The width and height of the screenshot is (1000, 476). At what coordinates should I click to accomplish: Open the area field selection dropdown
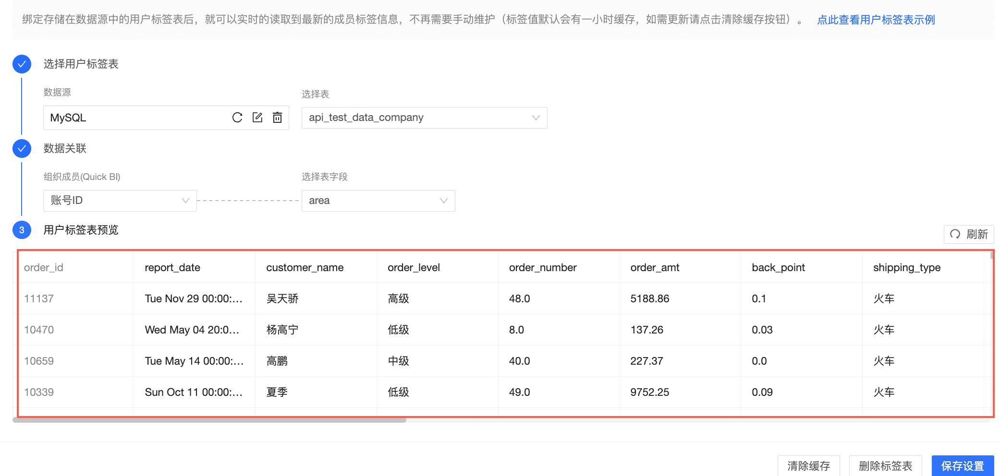point(378,201)
